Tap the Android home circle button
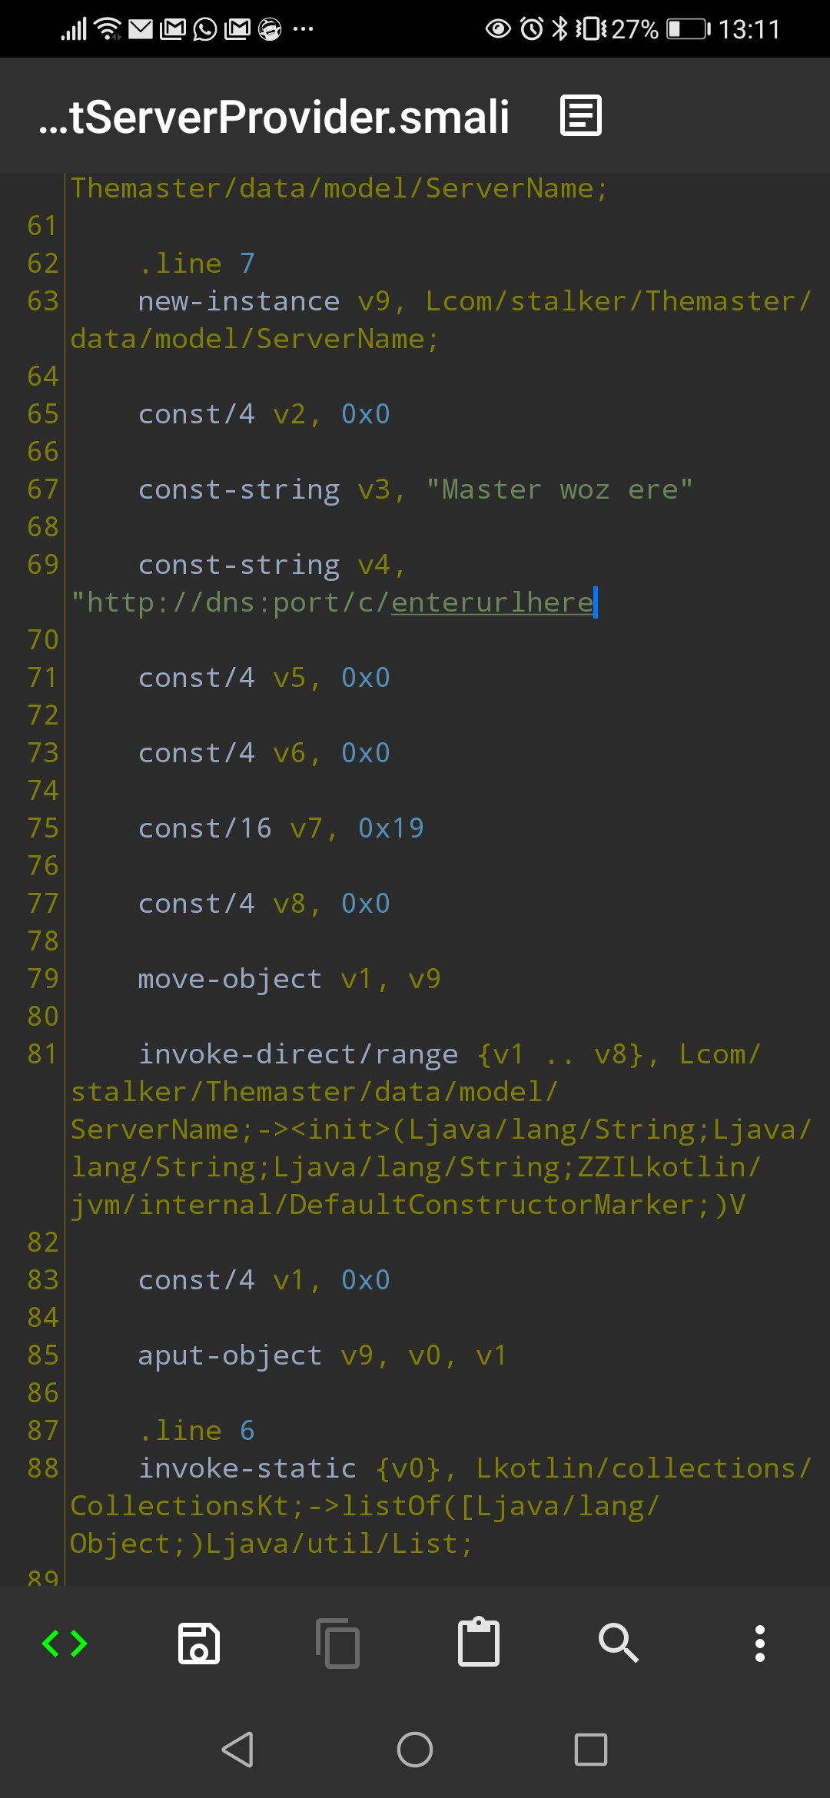The height and width of the screenshot is (1798, 830). click(415, 1750)
